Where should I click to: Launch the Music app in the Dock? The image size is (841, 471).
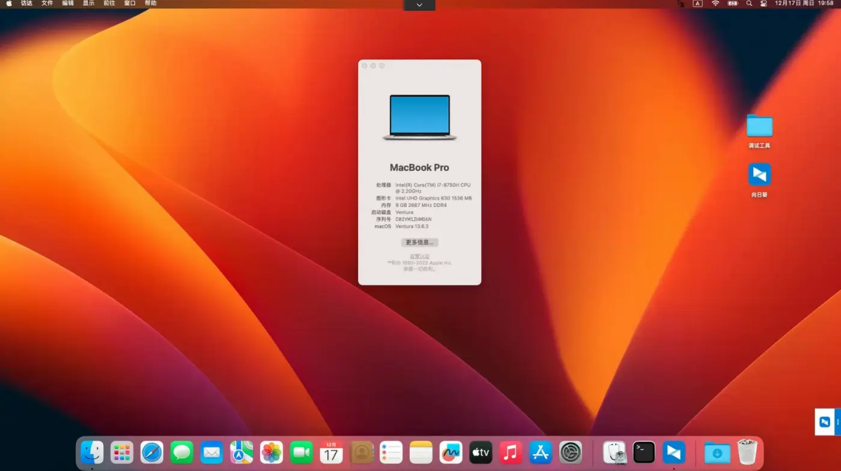click(511, 452)
